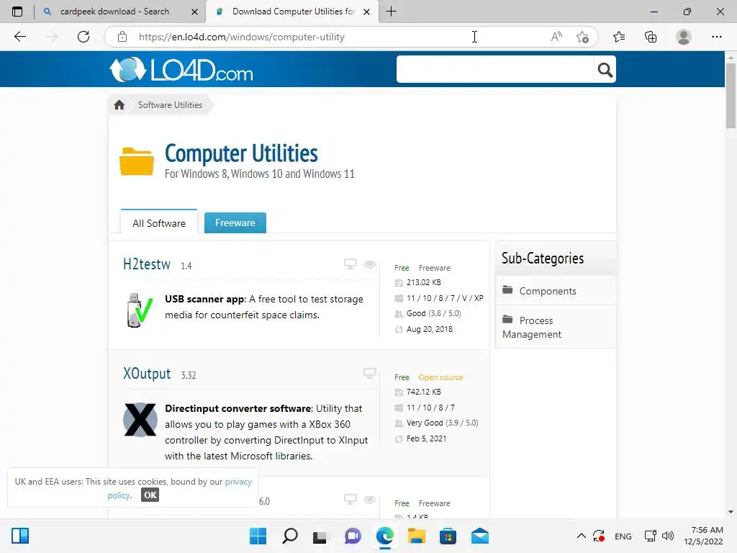Open Widgets panel on taskbar
The image size is (737, 553).
coord(20,536)
